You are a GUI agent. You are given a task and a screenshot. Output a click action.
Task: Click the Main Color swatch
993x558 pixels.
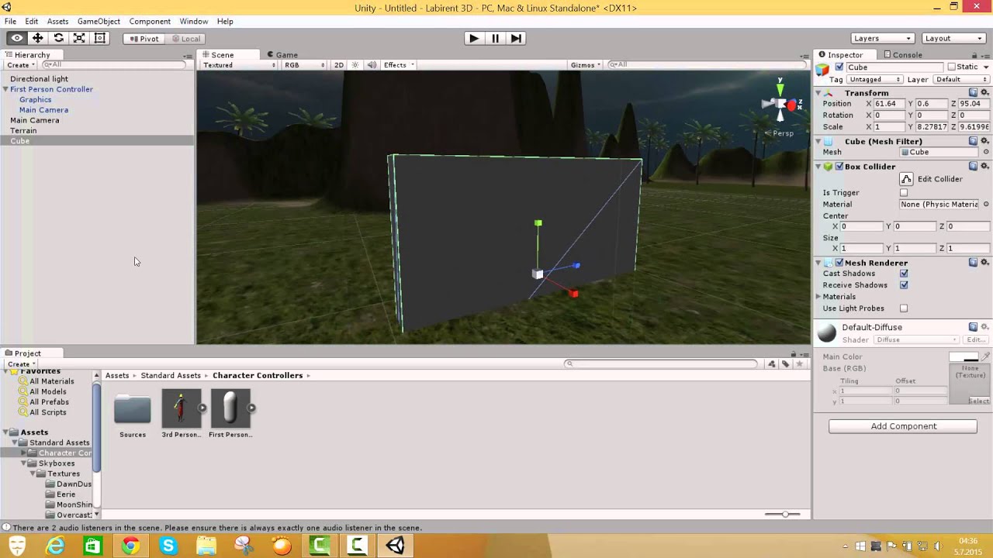pyautogui.click(x=964, y=357)
